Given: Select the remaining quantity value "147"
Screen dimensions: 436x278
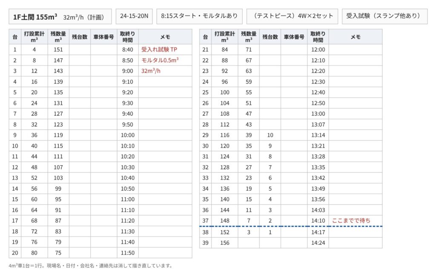Looking at the screenshot, I should tap(58, 60).
